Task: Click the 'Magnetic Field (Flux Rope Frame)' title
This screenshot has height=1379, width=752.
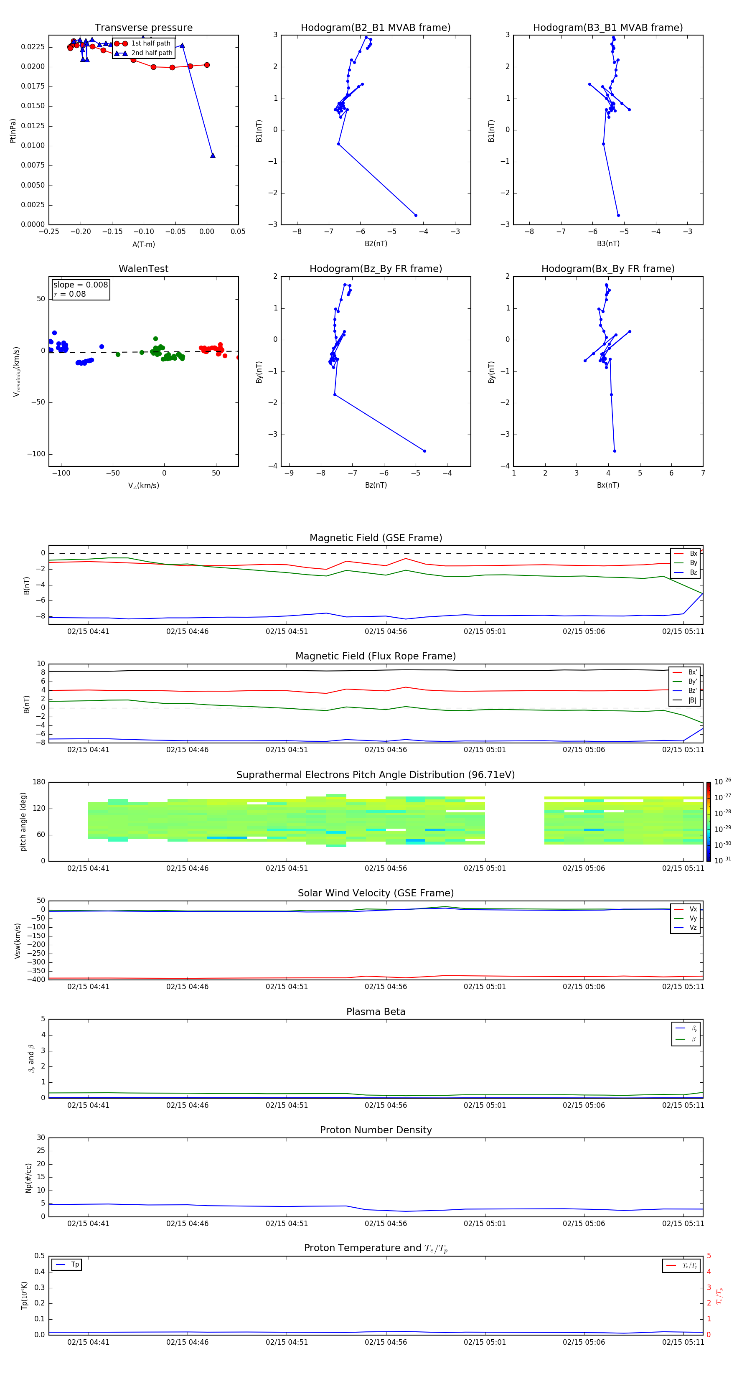Action: (376, 656)
